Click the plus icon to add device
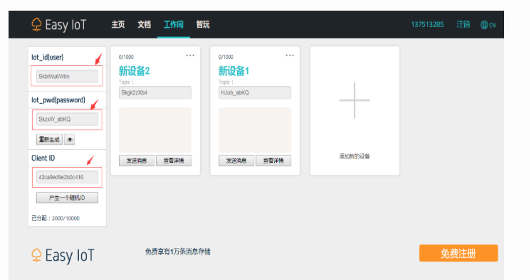Viewport: 529px width, 280px height. tap(355, 100)
